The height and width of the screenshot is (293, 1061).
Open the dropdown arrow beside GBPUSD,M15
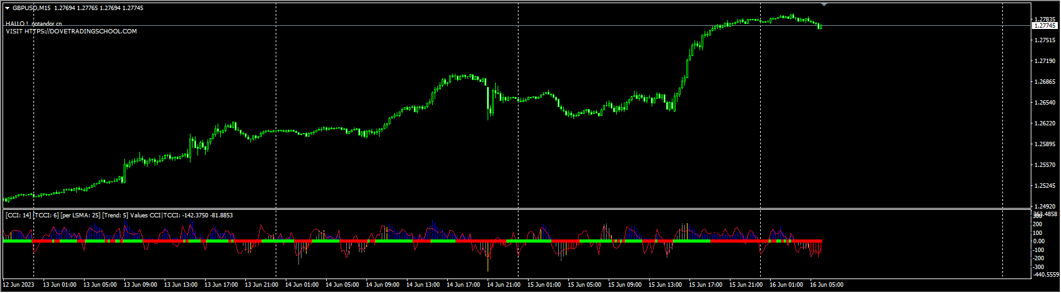tap(7, 8)
